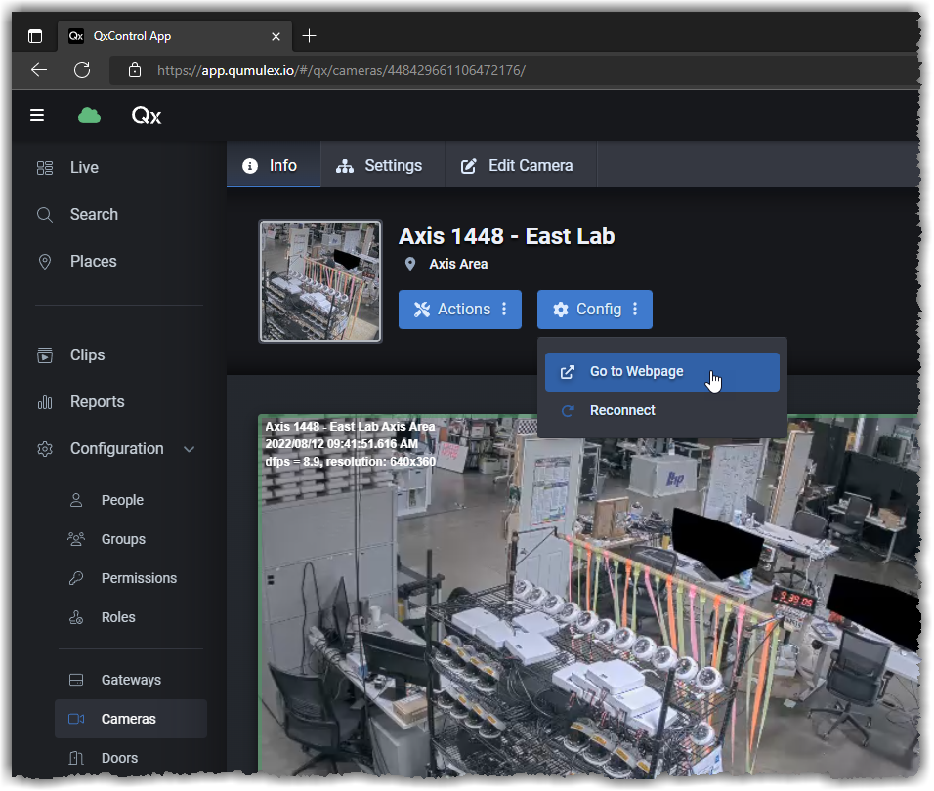Collapse the Configuration section chevron
934x791 pixels.
[x=190, y=449]
